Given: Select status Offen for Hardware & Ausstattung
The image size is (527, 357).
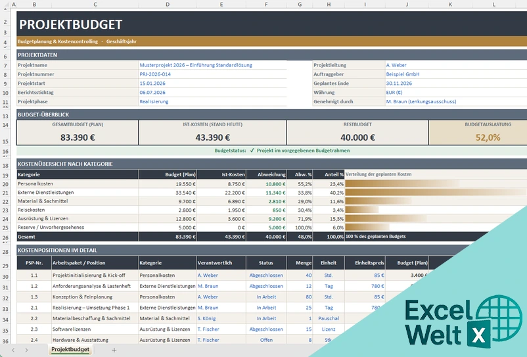Looking at the screenshot, I should click(x=266, y=340).
